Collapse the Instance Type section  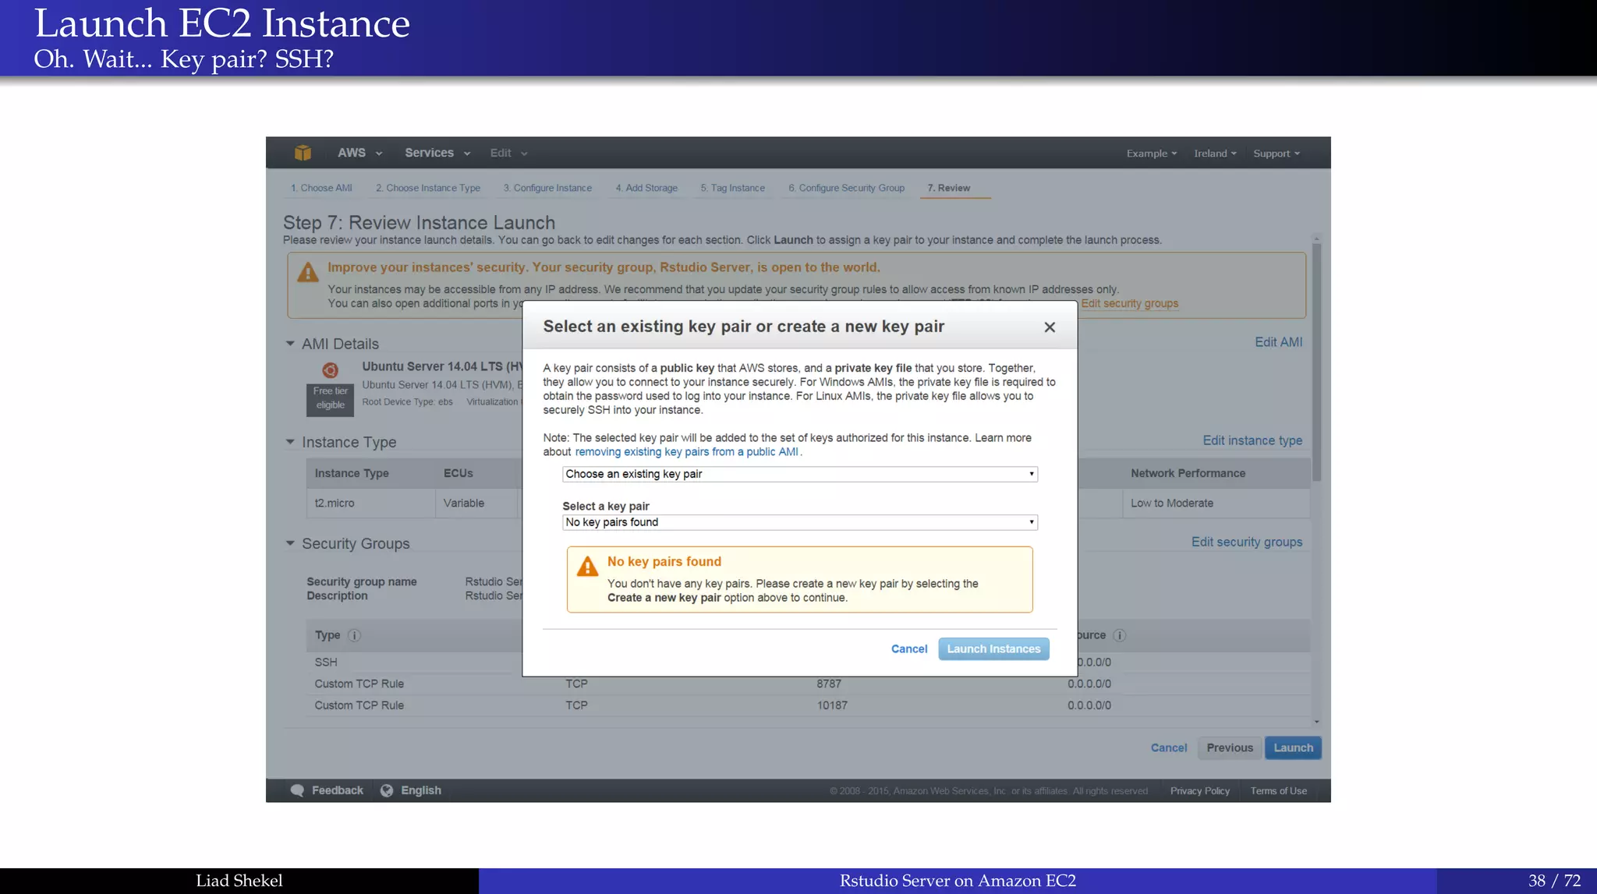[290, 442]
